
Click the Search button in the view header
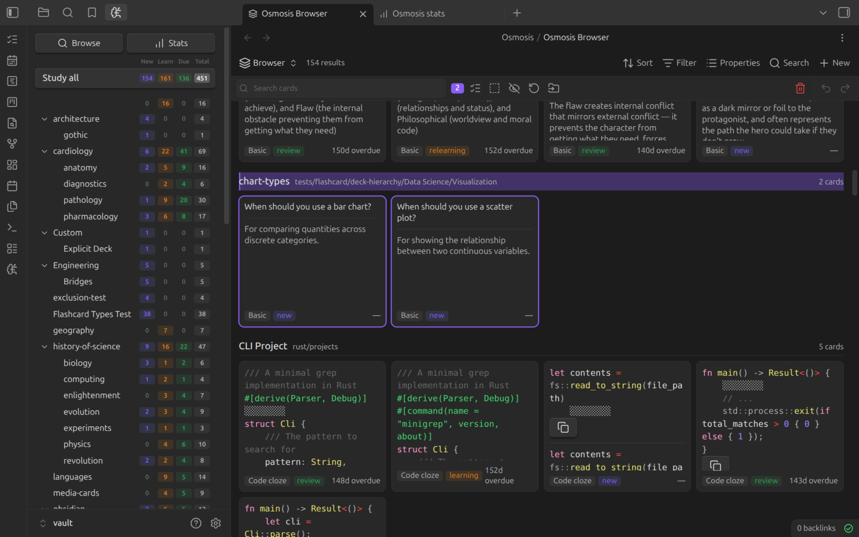[x=789, y=63]
